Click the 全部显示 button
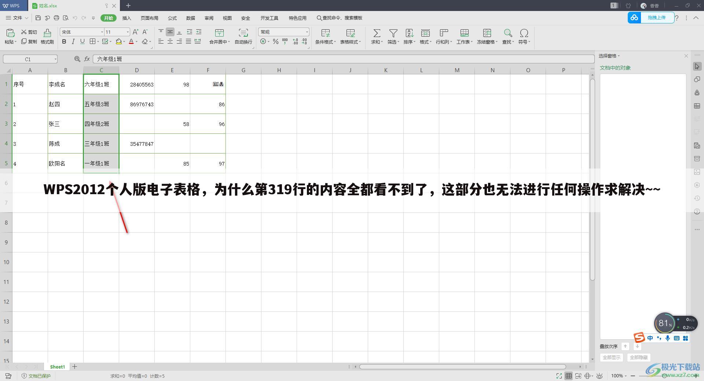The width and height of the screenshot is (704, 381). click(x=612, y=358)
